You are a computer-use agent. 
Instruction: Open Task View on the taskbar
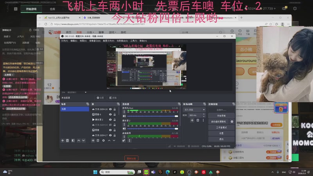[139, 172]
